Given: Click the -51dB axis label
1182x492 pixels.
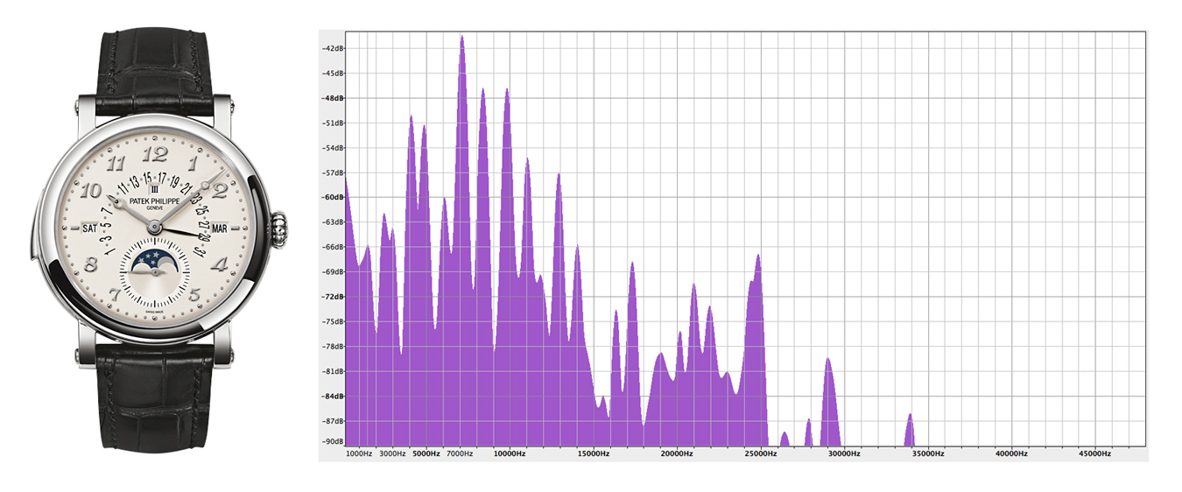Looking at the screenshot, I should click(x=332, y=123).
